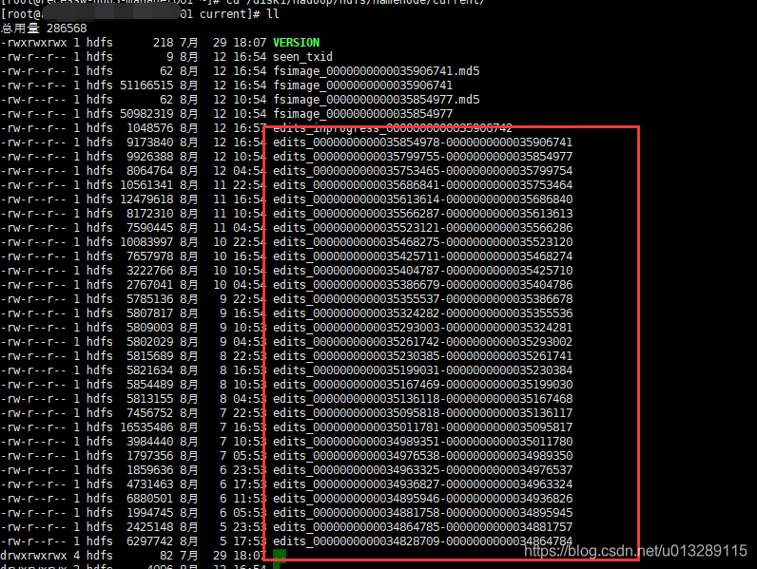The height and width of the screenshot is (569, 757).
Task: Select edits_0000000000035523121-0000000000035566286 file name
Action: (x=423, y=228)
